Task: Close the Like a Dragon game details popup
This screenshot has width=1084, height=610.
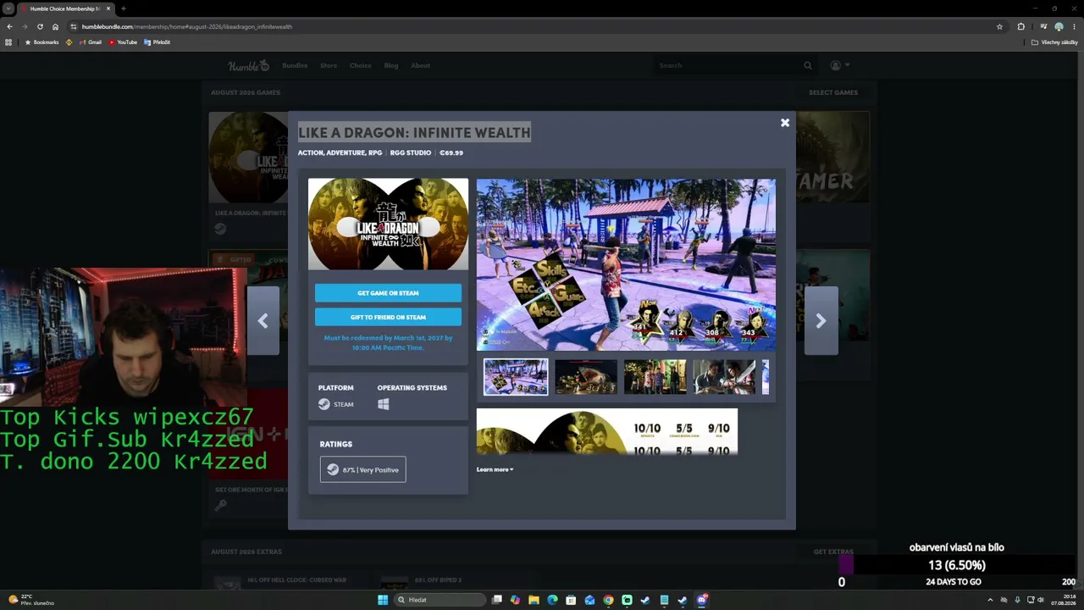Action: pos(785,123)
